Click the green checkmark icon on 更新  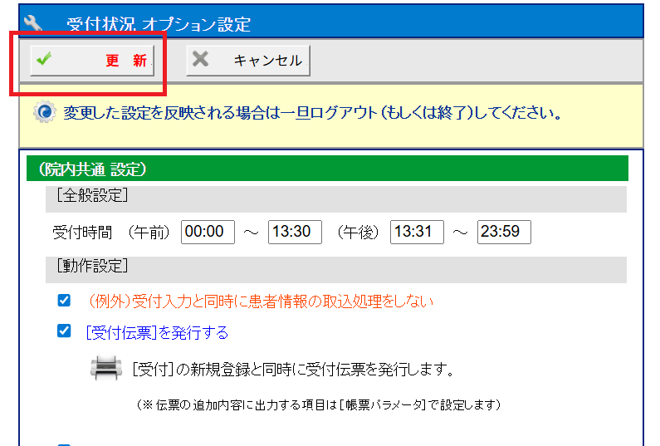click(x=44, y=60)
